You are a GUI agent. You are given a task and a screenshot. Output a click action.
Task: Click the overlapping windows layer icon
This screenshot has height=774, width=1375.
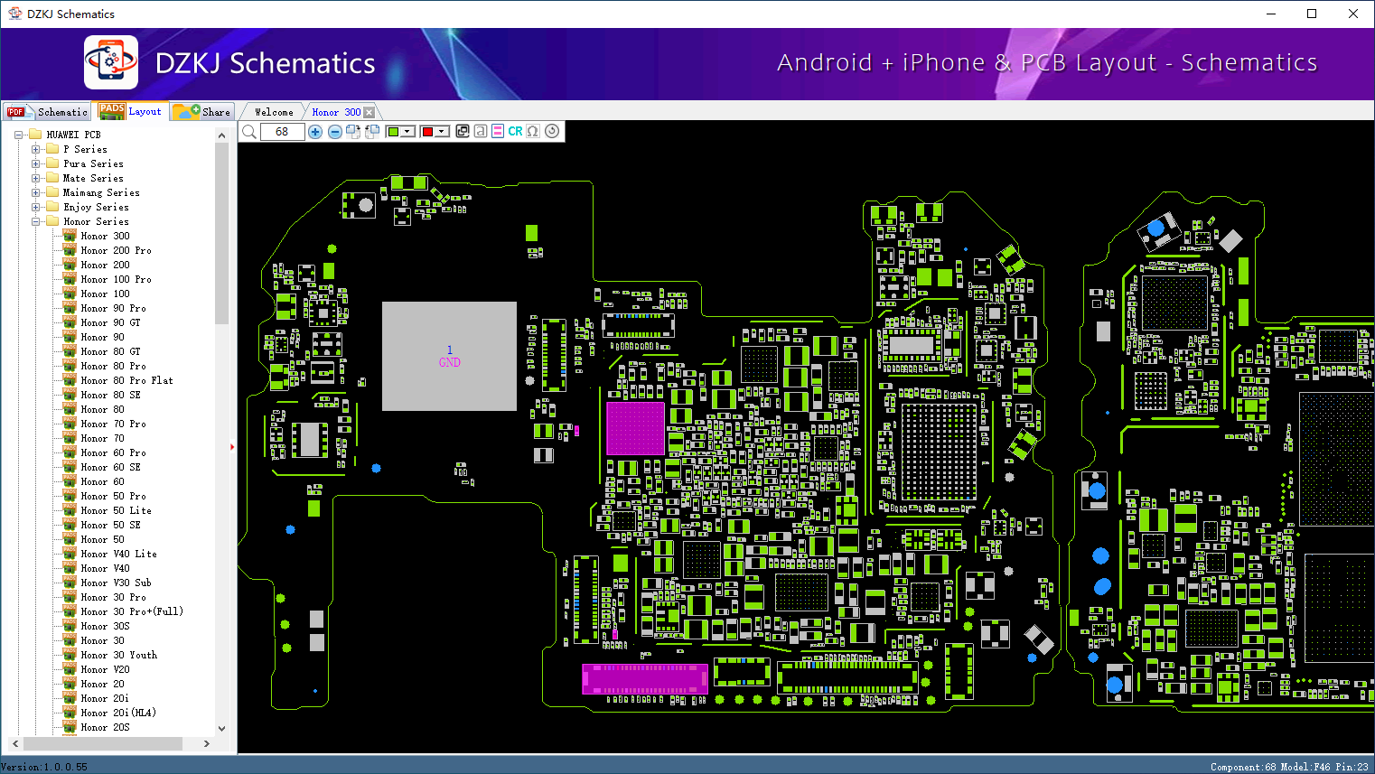coord(463,131)
